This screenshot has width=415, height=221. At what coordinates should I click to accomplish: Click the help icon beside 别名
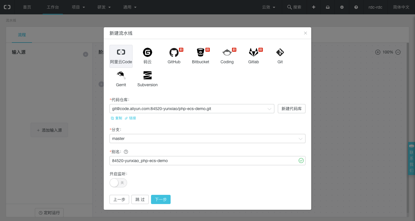pyautogui.click(x=126, y=152)
